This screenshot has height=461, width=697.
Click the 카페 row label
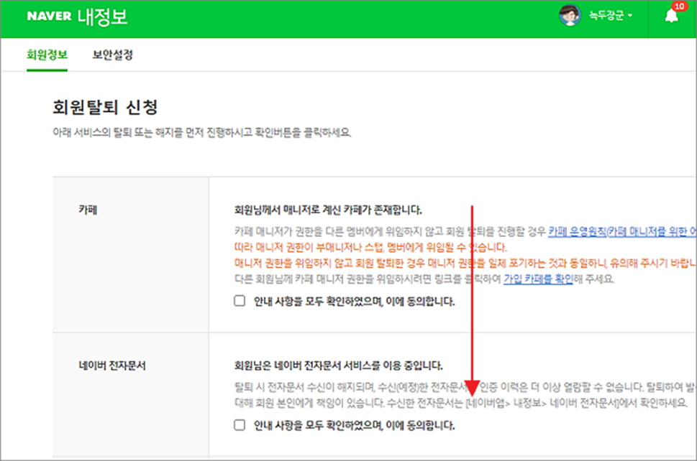click(88, 210)
